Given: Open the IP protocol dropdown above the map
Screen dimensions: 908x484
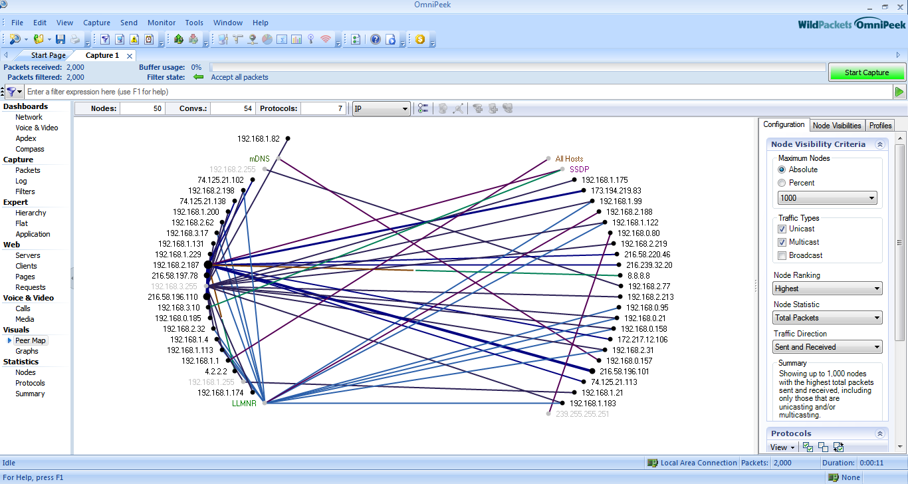Looking at the screenshot, I should [381, 108].
